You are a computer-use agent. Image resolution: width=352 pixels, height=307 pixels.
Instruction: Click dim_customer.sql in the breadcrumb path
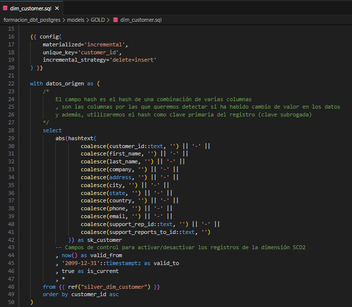141,20
